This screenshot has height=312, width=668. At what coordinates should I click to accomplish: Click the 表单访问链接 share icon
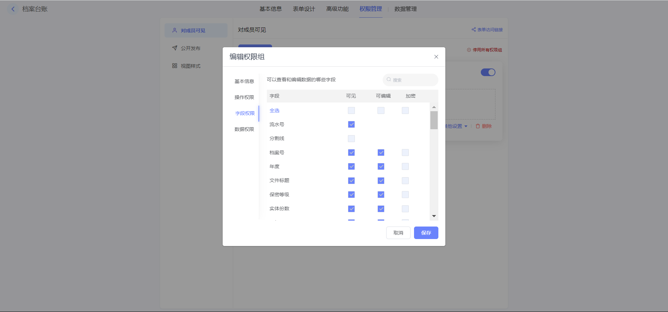coord(474,30)
